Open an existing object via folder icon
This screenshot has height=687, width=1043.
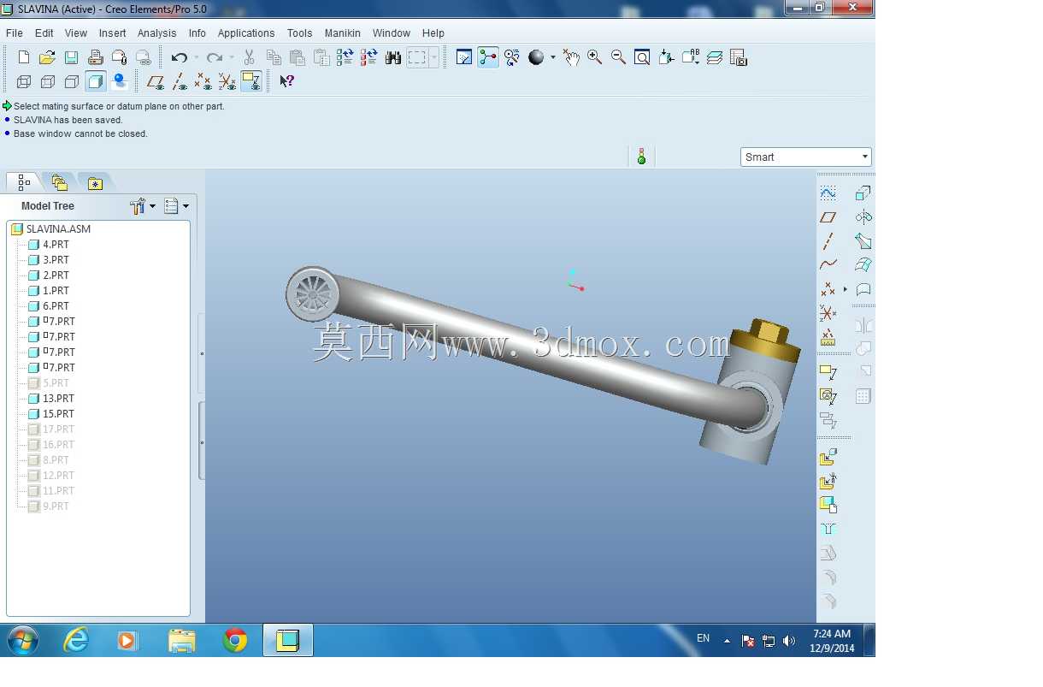48,57
